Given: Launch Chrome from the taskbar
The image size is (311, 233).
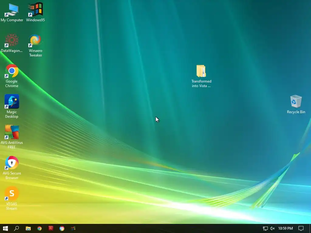Looking at the screenshot, I should pos(39,228).
